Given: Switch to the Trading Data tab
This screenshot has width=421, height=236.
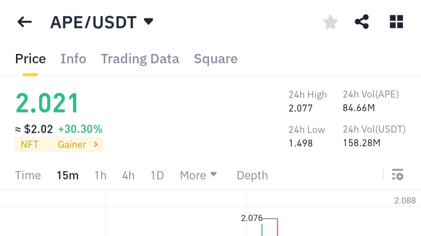Looking at the screenshot, I should pos(140,59).
